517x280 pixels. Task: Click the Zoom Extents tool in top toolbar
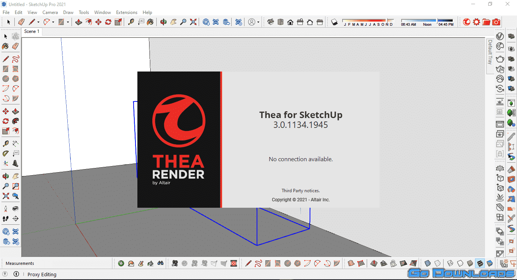click(193, 22)
